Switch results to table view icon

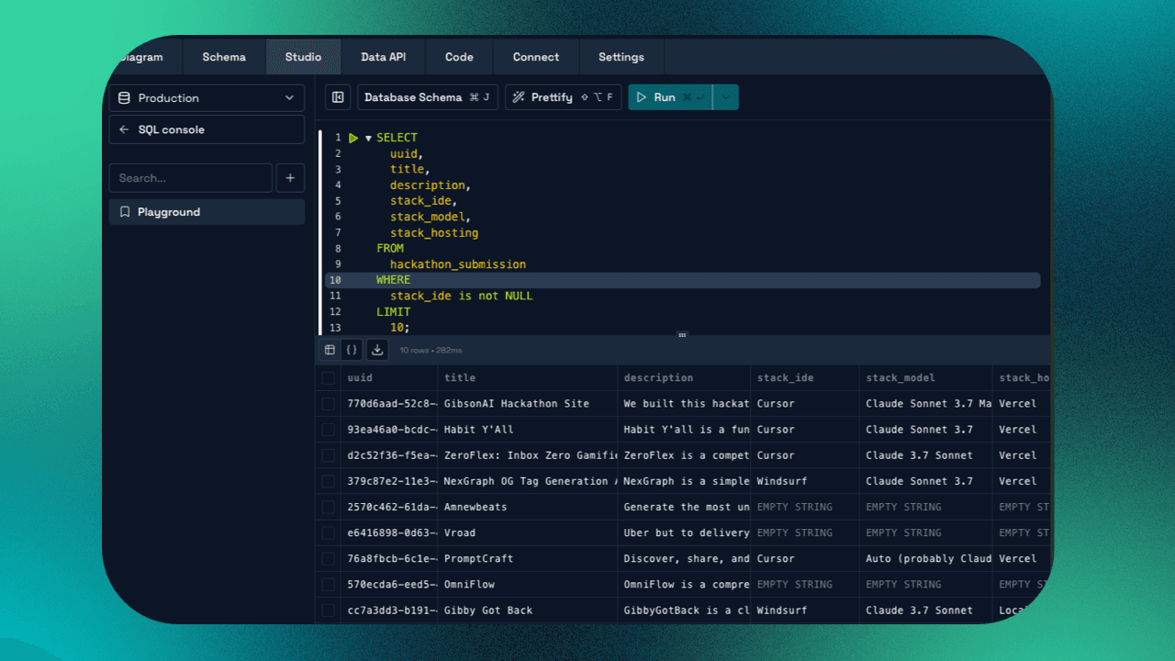click(x=330, y=350)
